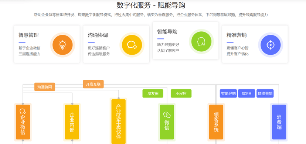Image resolution: width=306 pixels, height=144 pixels.
Task: Click the WeChat icon in the green 微信 block
Action: 167,115
